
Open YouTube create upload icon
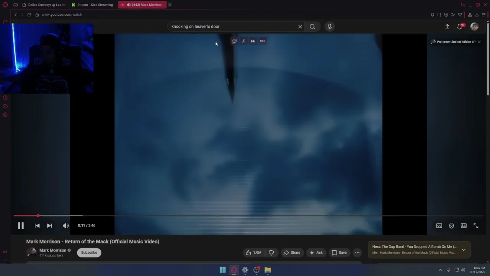(x=447, y=26)
